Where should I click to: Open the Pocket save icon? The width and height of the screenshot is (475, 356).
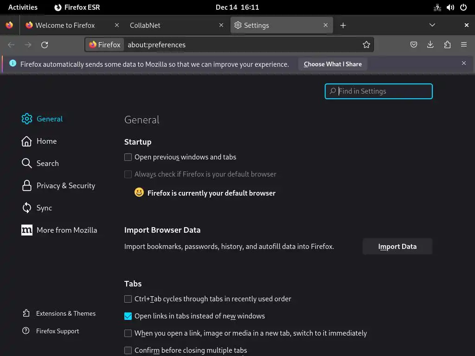414,45
